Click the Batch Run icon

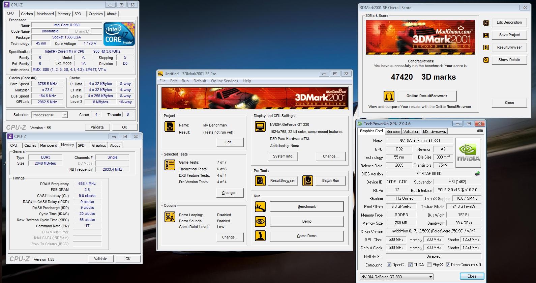308,181
